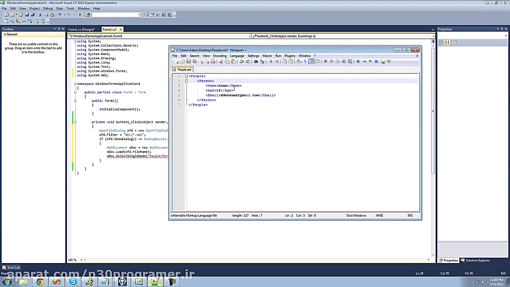Switch to the Form1.cs [Design] tab
Screen dimensions: 510x287
pyautogui.click(x=81, y=29)
